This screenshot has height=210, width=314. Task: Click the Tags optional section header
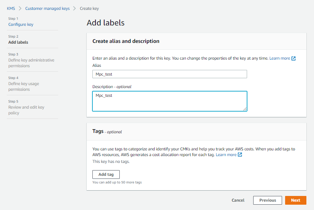point(107,131)
